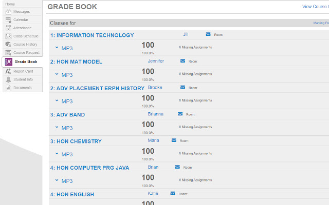
Task: Click the Grade Book icon in the sidebar
Action: coord(9,61)
